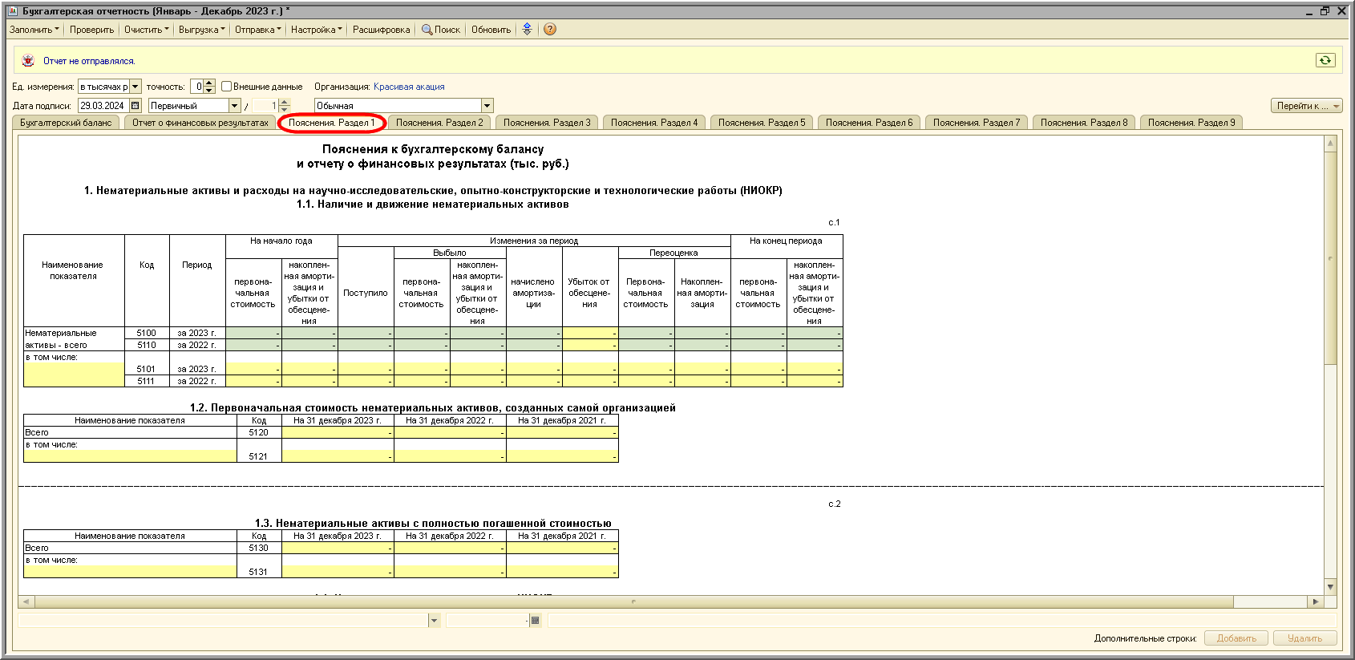This screenshot has height=660, width=1355.
Task: Select the yellow name cell beside row 5101
Action: [x=74, y=375]
